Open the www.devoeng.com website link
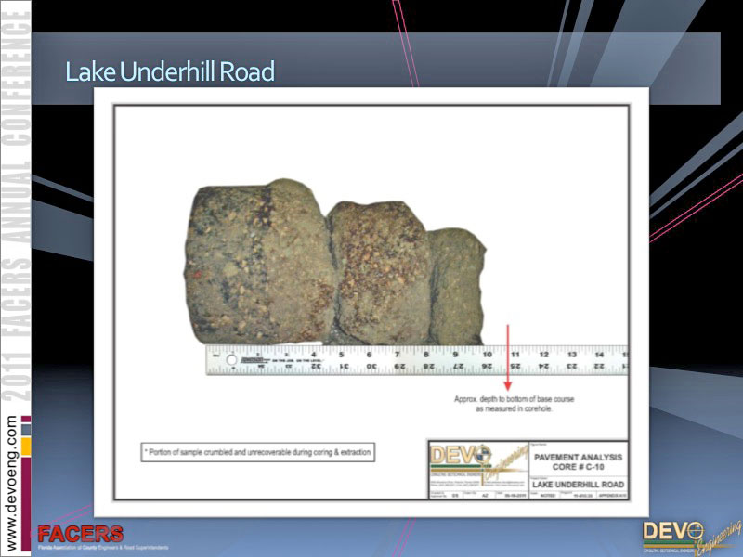Viewport: 743px width, 557px height. tap(12, 481)
